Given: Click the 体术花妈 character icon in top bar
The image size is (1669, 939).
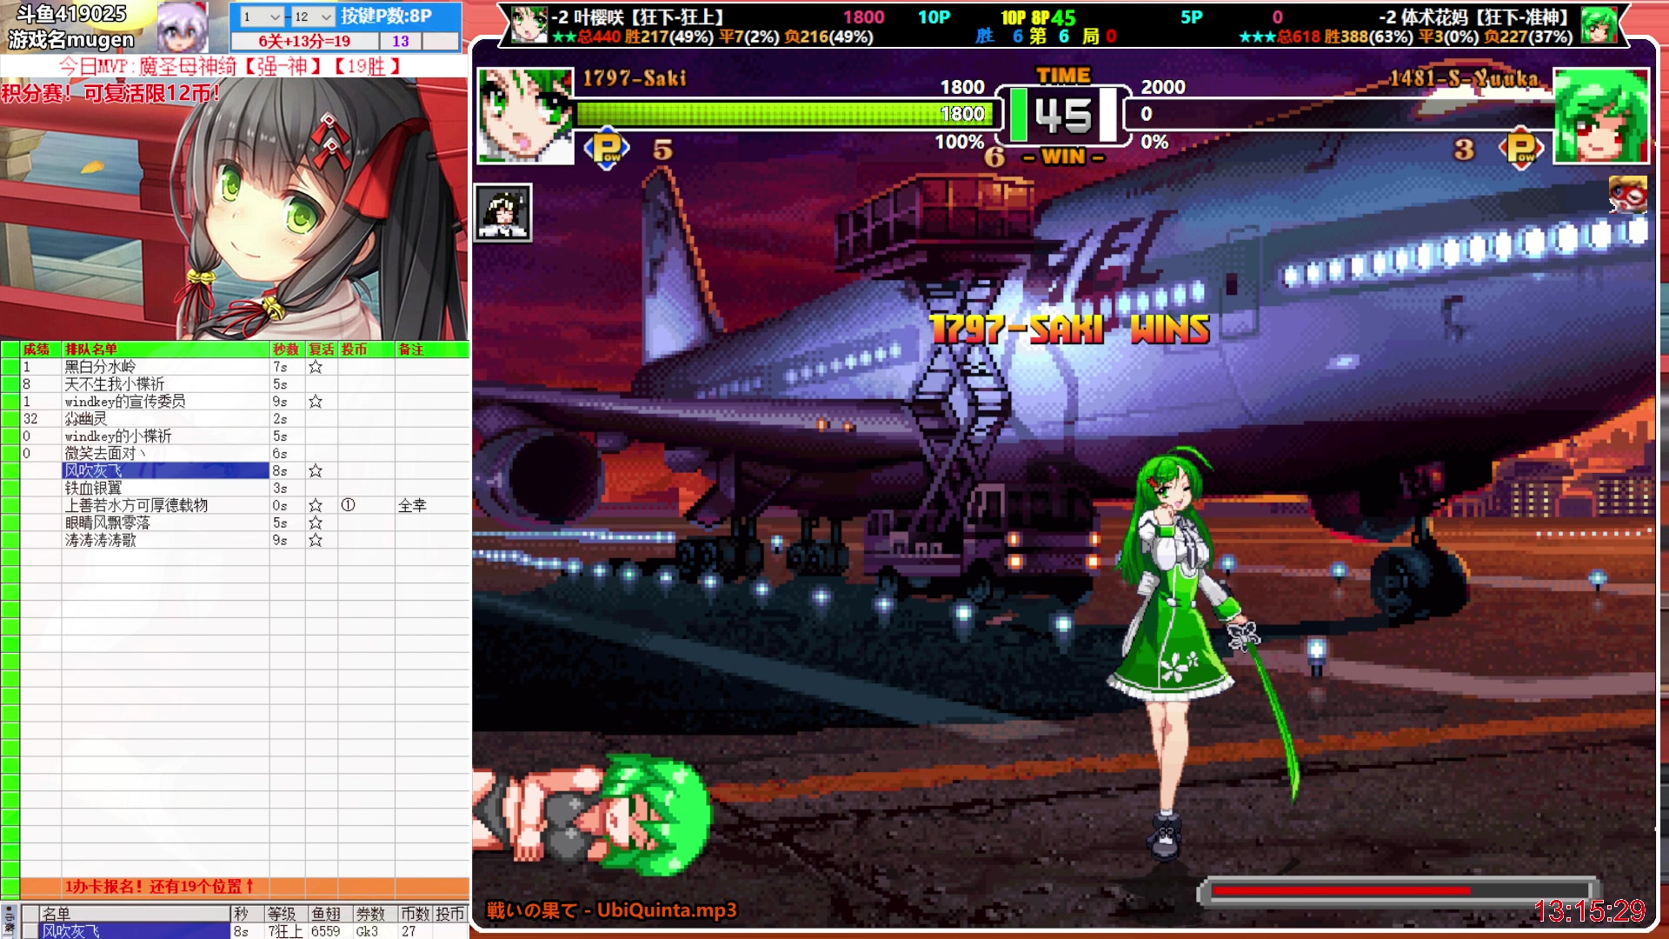Looking at the screenshot, I should coord(1599,24).
